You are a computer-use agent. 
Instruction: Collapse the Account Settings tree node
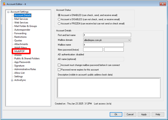click(x=8, y=12)
